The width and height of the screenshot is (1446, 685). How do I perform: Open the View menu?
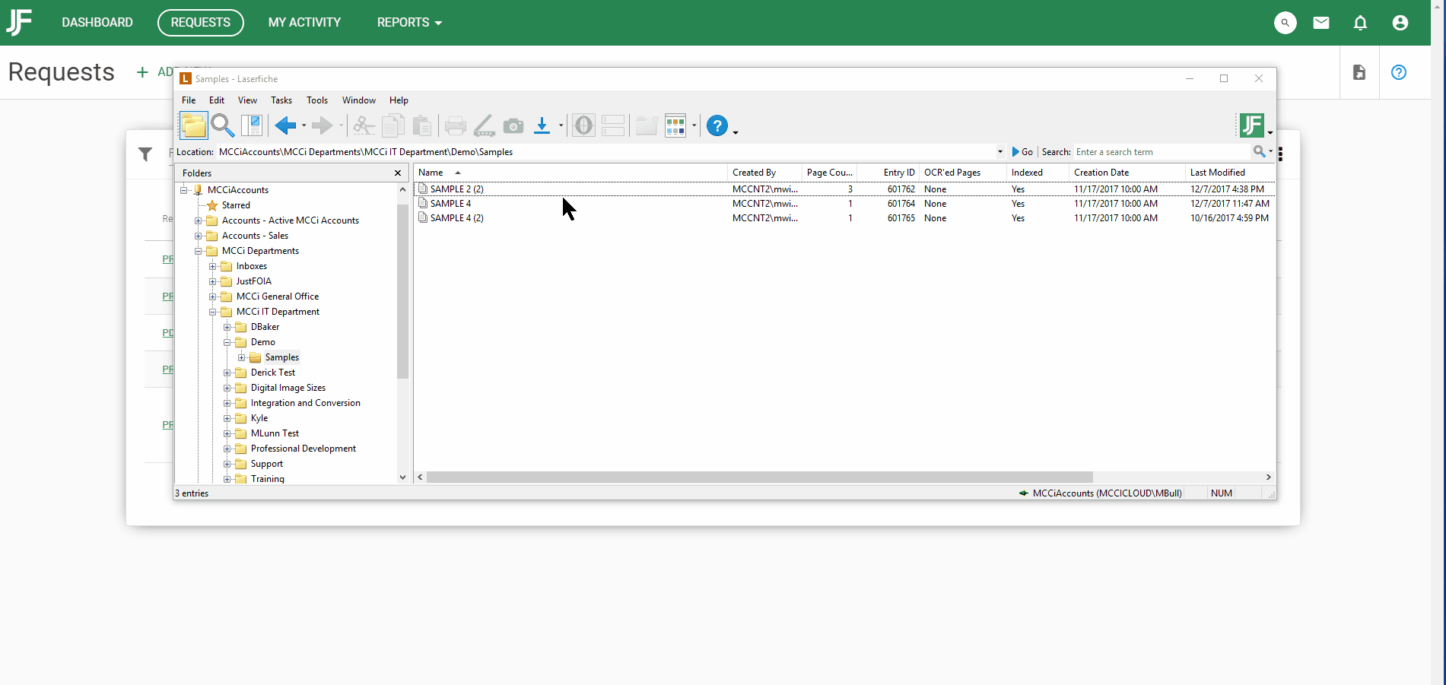click(x=247, y=100)
